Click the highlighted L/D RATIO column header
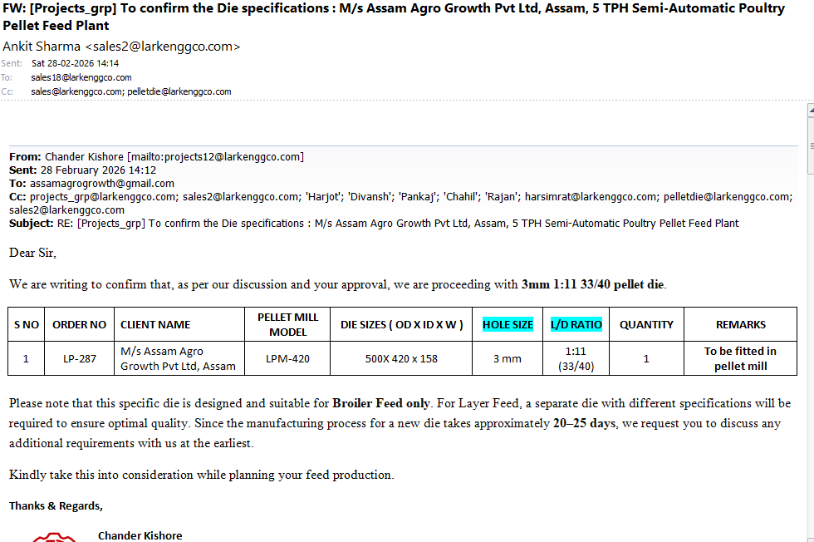The image size is (814, 542). coord(576,324)
